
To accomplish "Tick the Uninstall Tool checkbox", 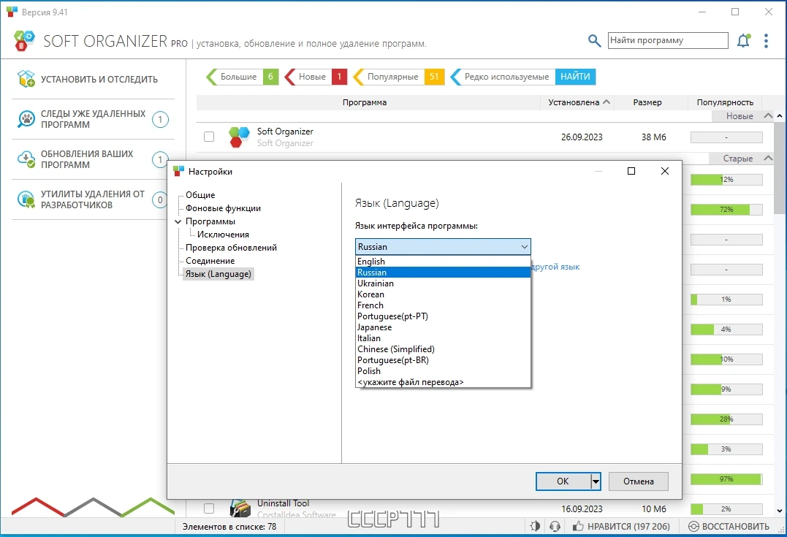I will click(209, 509).
